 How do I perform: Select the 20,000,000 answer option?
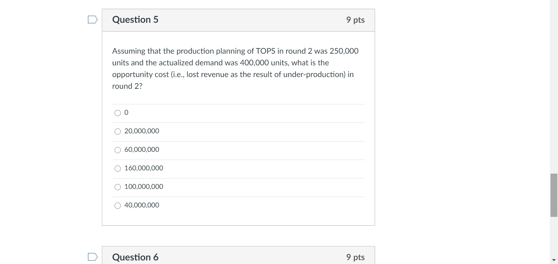click(x=118, y=131)
